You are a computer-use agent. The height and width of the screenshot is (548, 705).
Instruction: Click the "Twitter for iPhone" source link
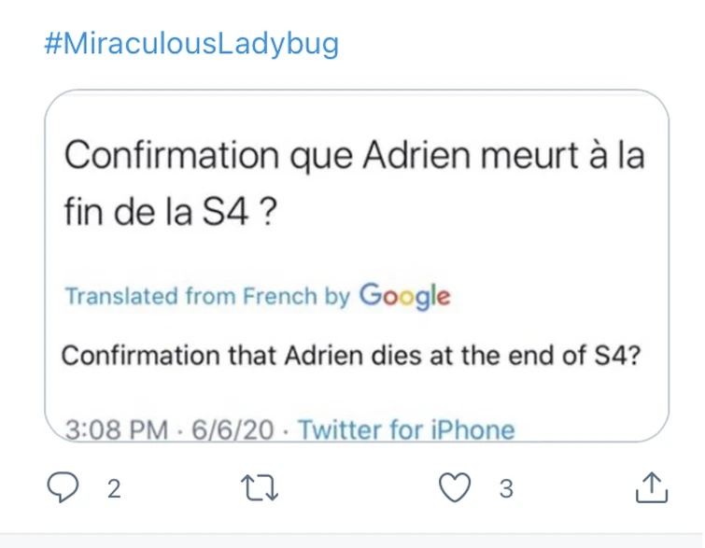405,430
